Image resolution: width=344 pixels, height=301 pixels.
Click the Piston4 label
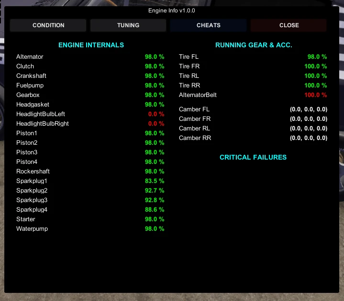click(x=27, y=162)
